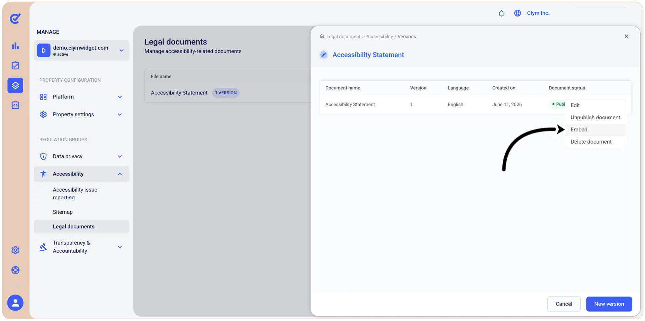Click the Cancel button
645x321 pixels.
564,304
